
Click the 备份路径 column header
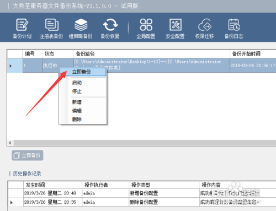click(152, 54)
